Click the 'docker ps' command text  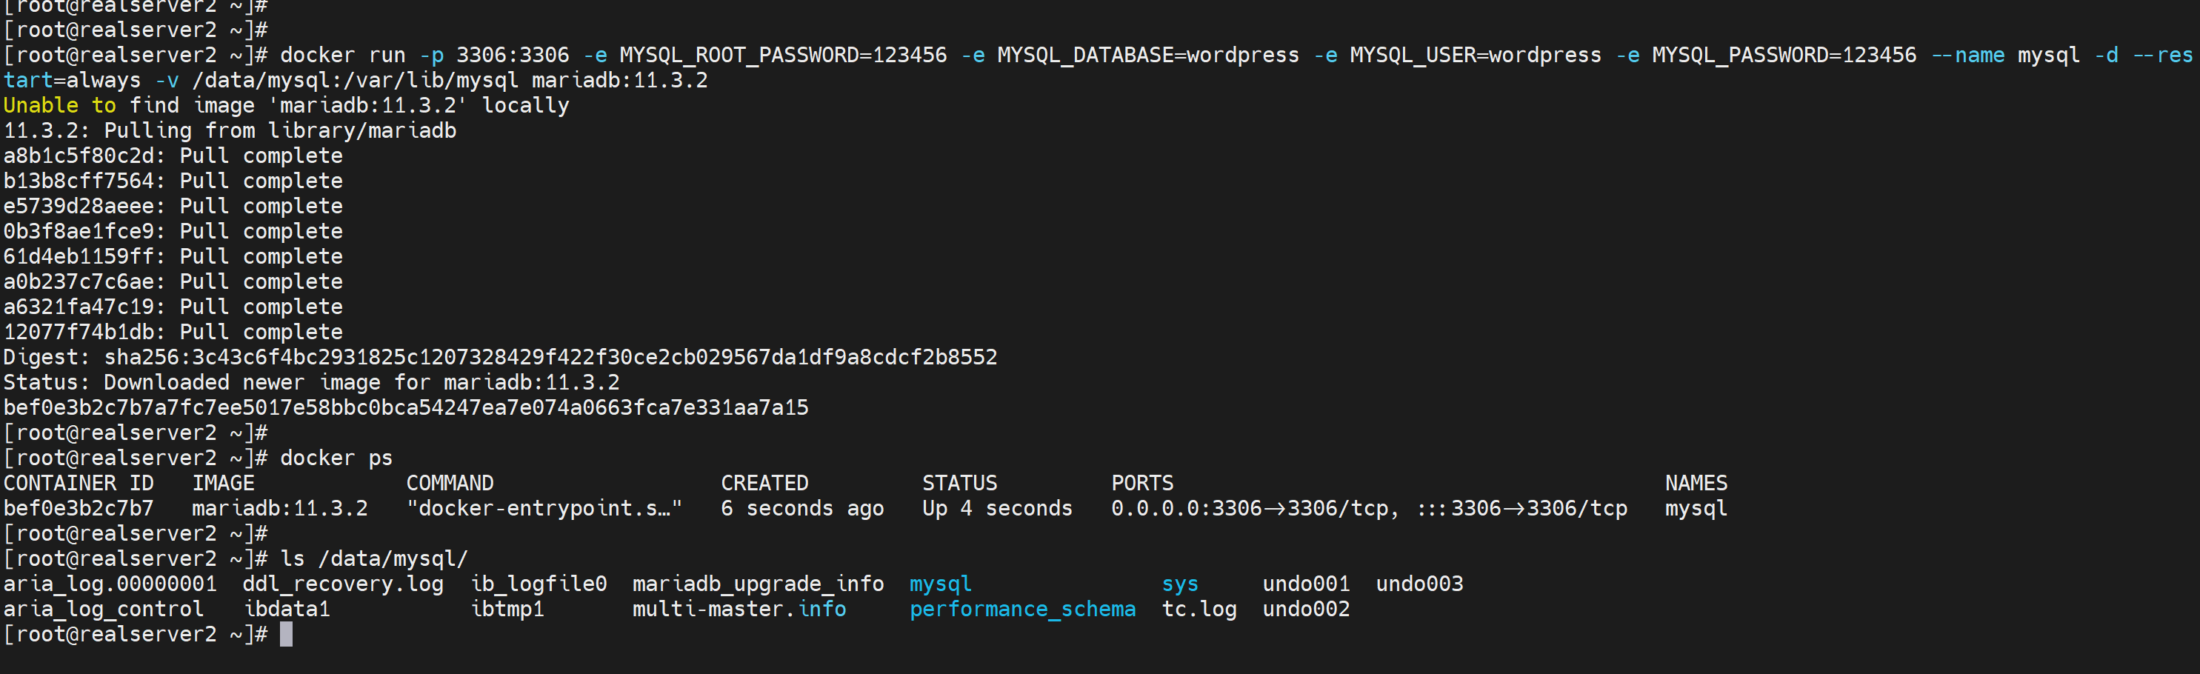click(336, 458)
